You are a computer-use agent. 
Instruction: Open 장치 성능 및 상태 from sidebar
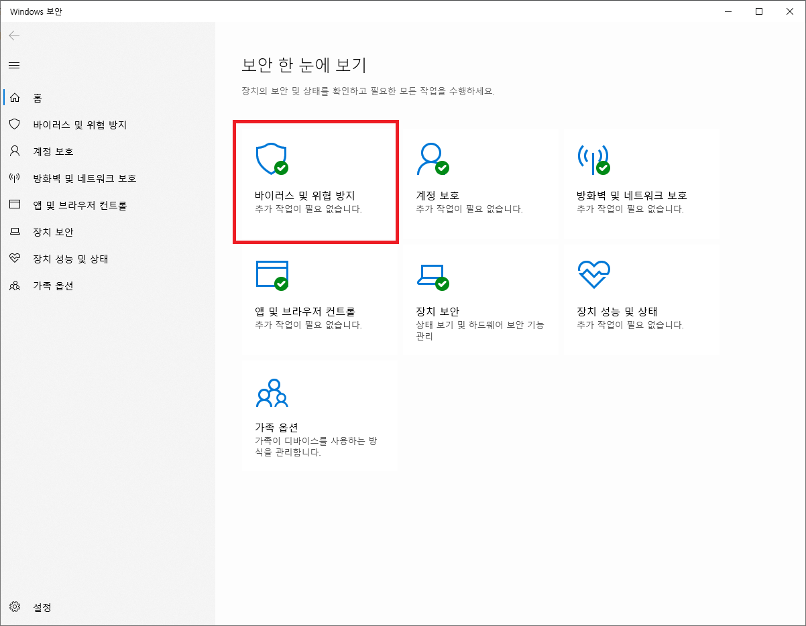pyautogui.click(x=107, y=259)
